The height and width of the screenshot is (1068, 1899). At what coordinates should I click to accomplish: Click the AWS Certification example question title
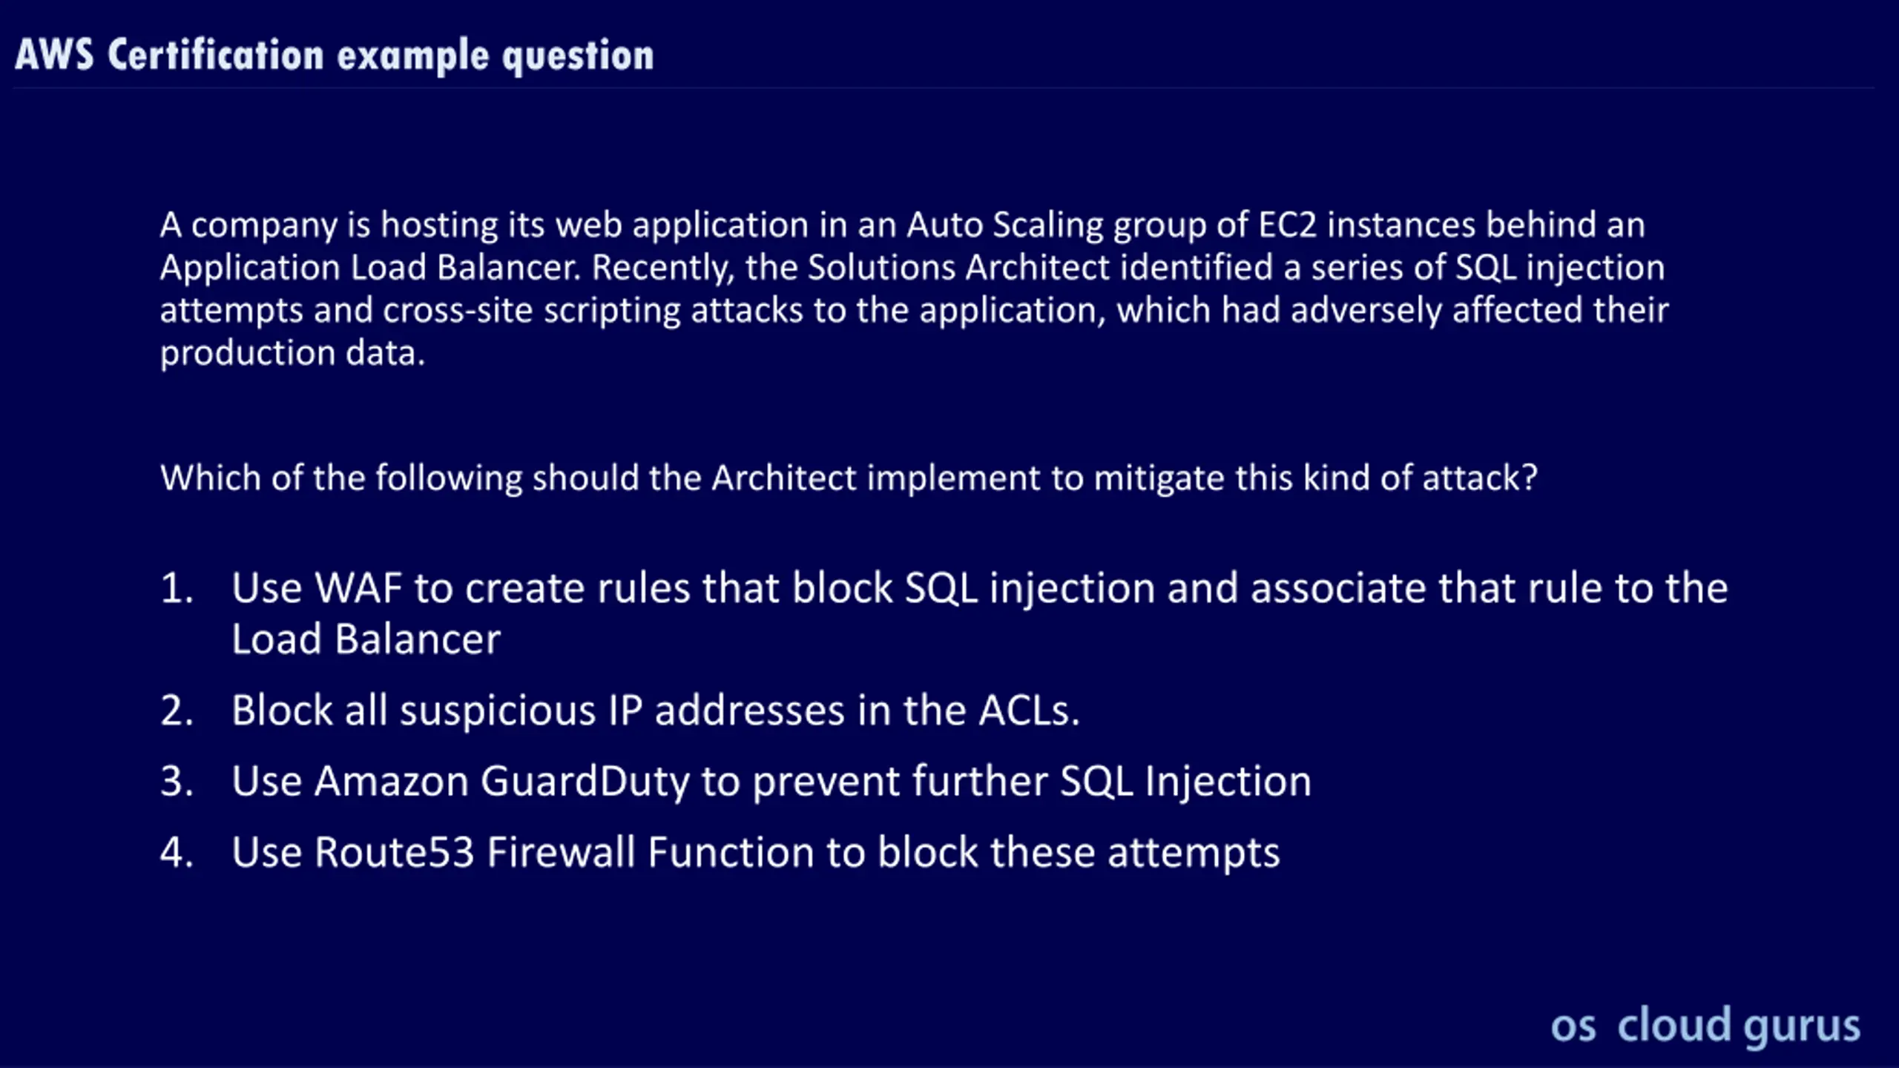coord(335,56)
